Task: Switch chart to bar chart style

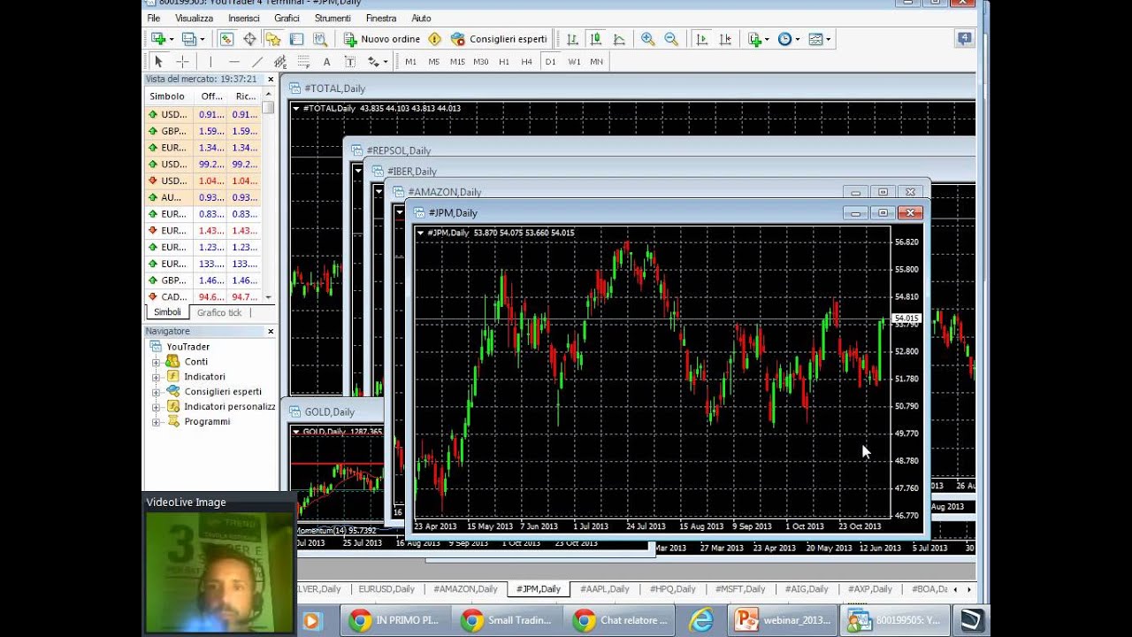Action: click(x=572, y=39)
